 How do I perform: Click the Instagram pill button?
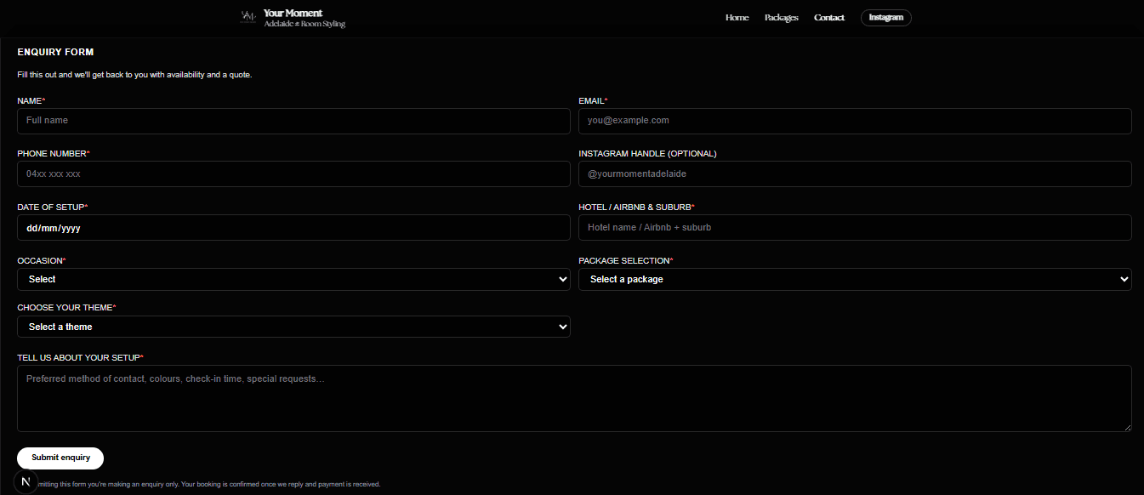point(885,17)
